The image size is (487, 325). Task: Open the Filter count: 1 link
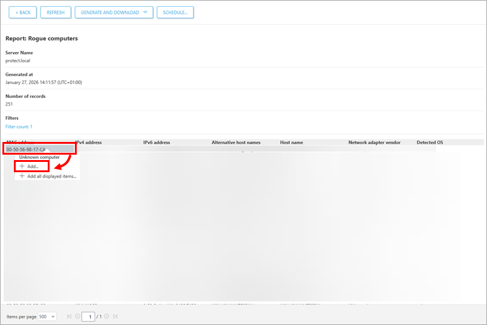(19, 127)
